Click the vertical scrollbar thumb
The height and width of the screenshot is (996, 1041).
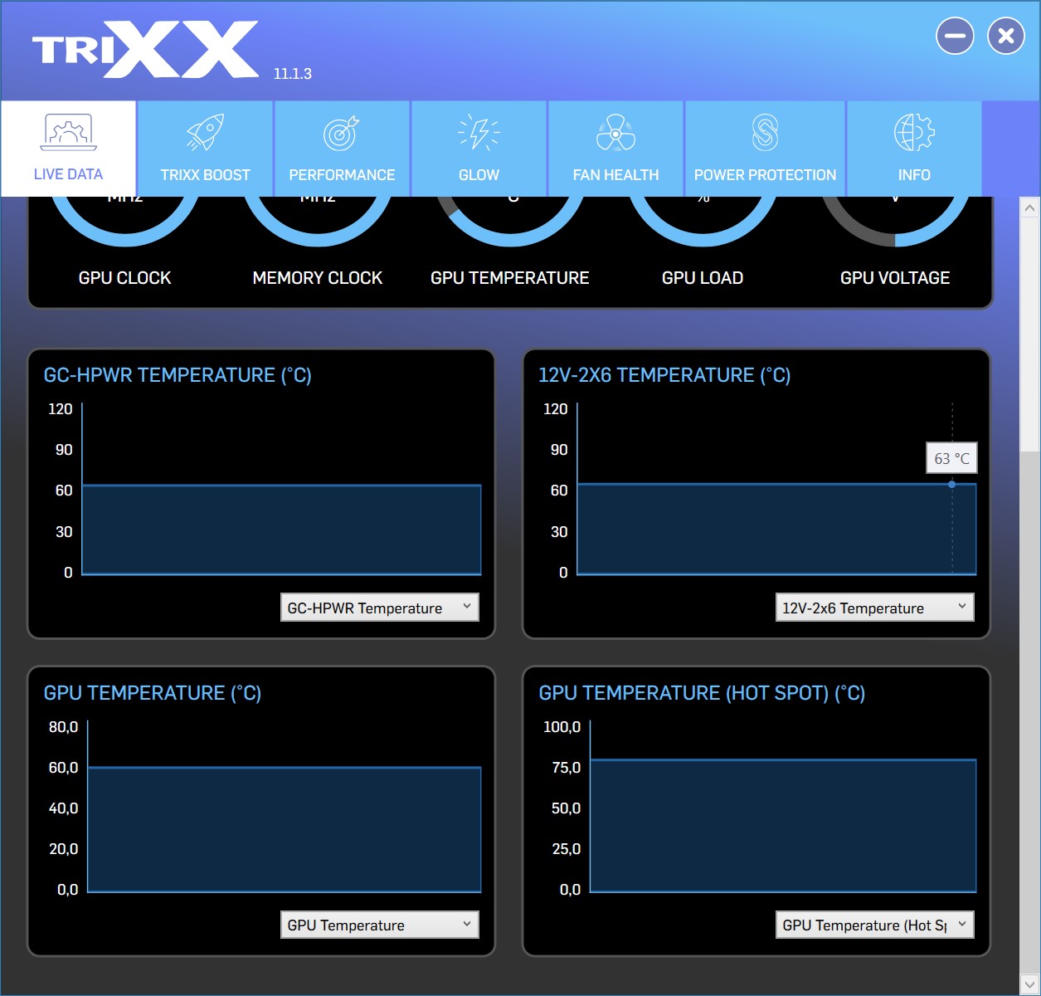click(1029, 334)
